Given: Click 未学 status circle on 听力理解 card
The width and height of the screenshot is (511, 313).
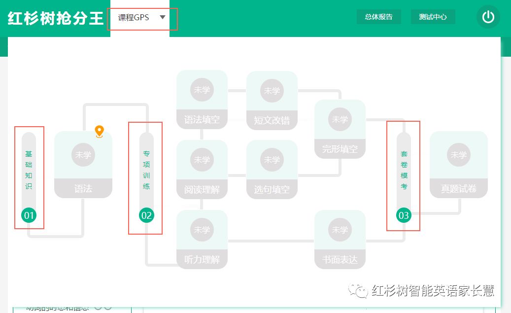Looking at the screenshot, I should point(202,230).
